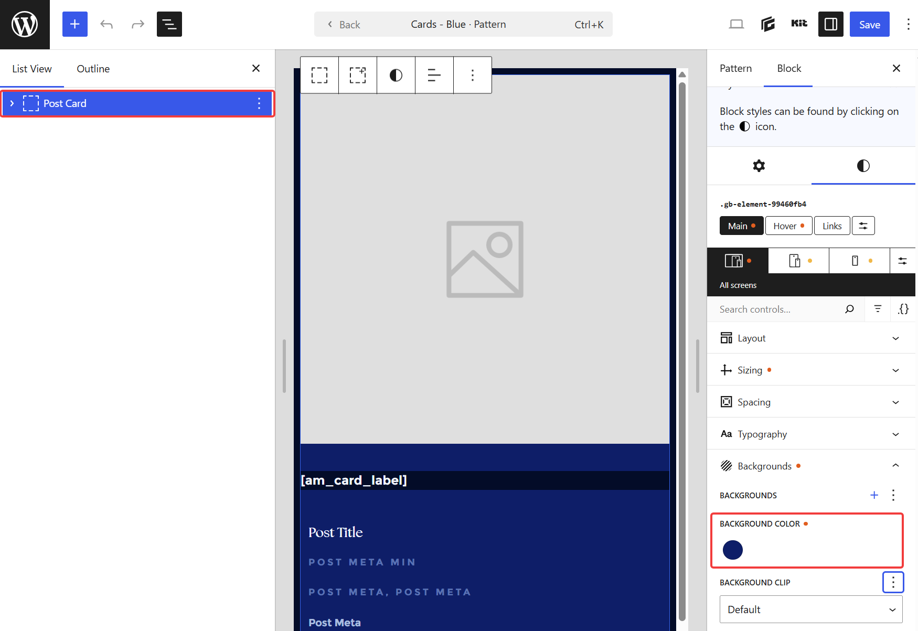Open the CSS braces editor icon
This screenshot has height=631, width=918.
click(x=903, y=309)
